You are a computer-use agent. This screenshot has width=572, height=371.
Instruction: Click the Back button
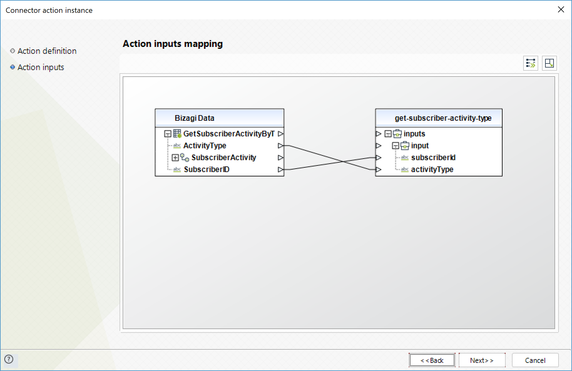432,360
